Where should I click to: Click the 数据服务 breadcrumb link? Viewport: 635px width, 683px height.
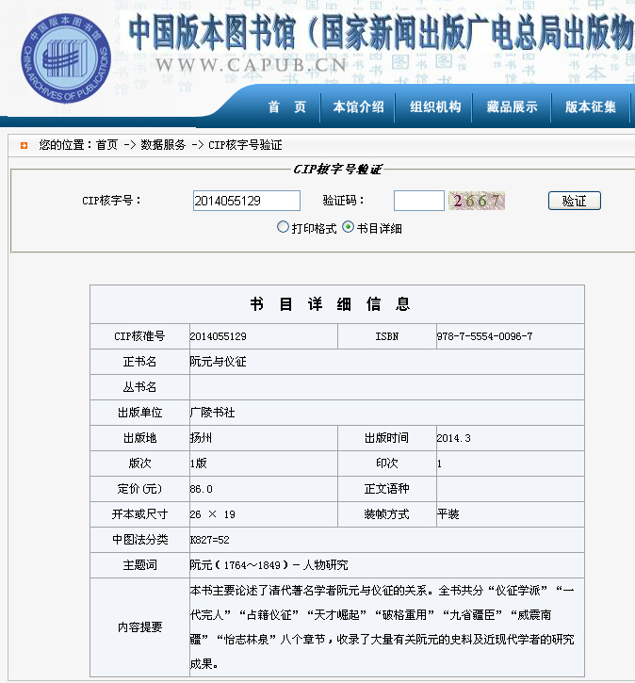coord(163,145)
